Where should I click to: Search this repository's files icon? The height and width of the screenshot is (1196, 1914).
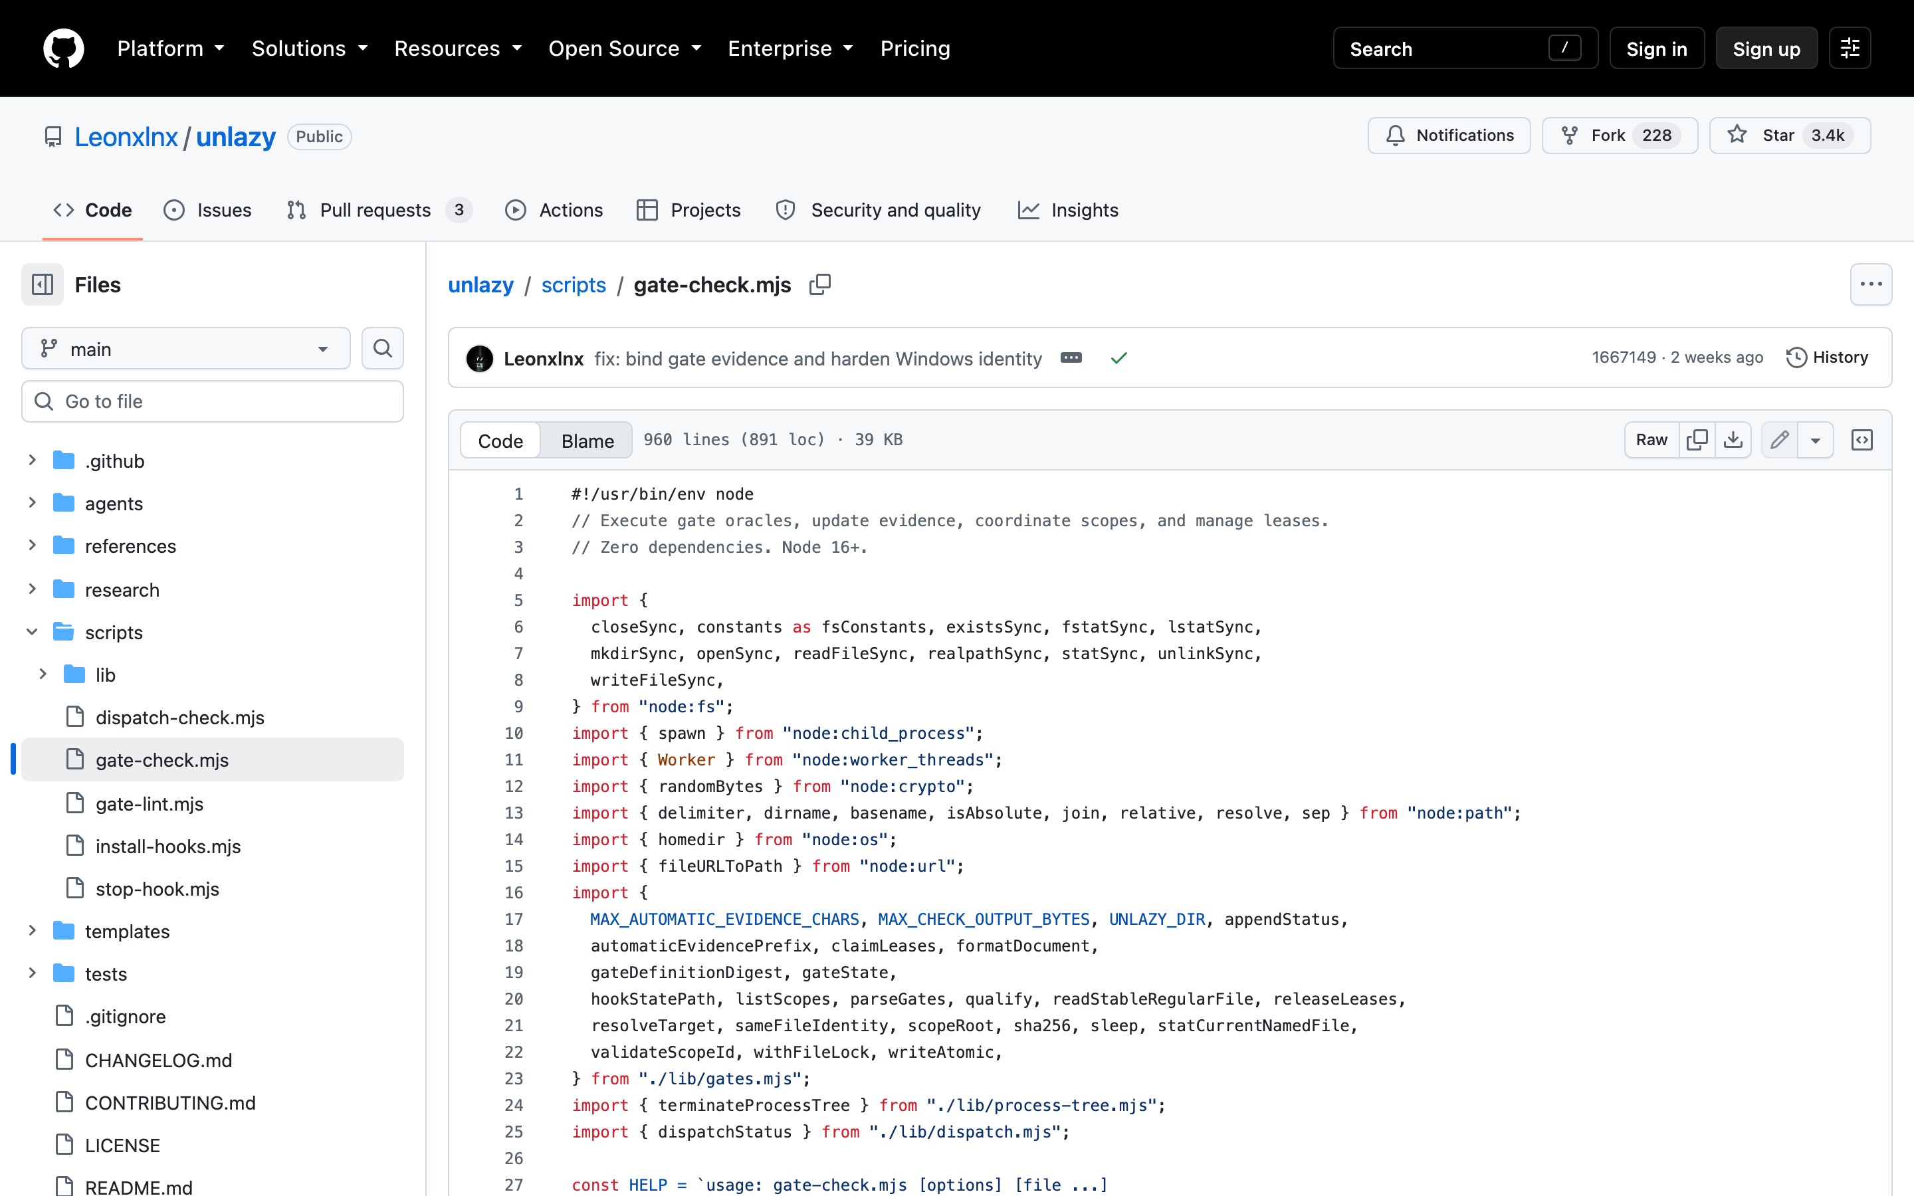(383, 349)
